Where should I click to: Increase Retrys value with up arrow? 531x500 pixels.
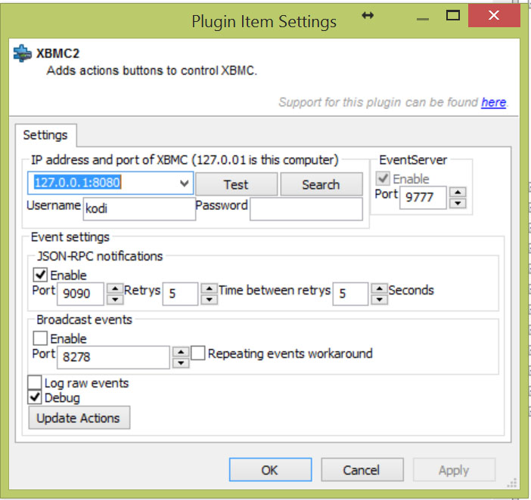[210, 289]
